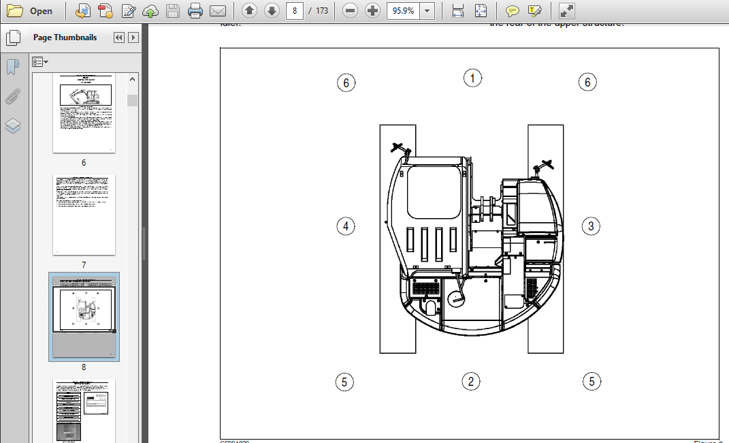Click the page number input field
The image size is (729, 443).
point(294,11)
